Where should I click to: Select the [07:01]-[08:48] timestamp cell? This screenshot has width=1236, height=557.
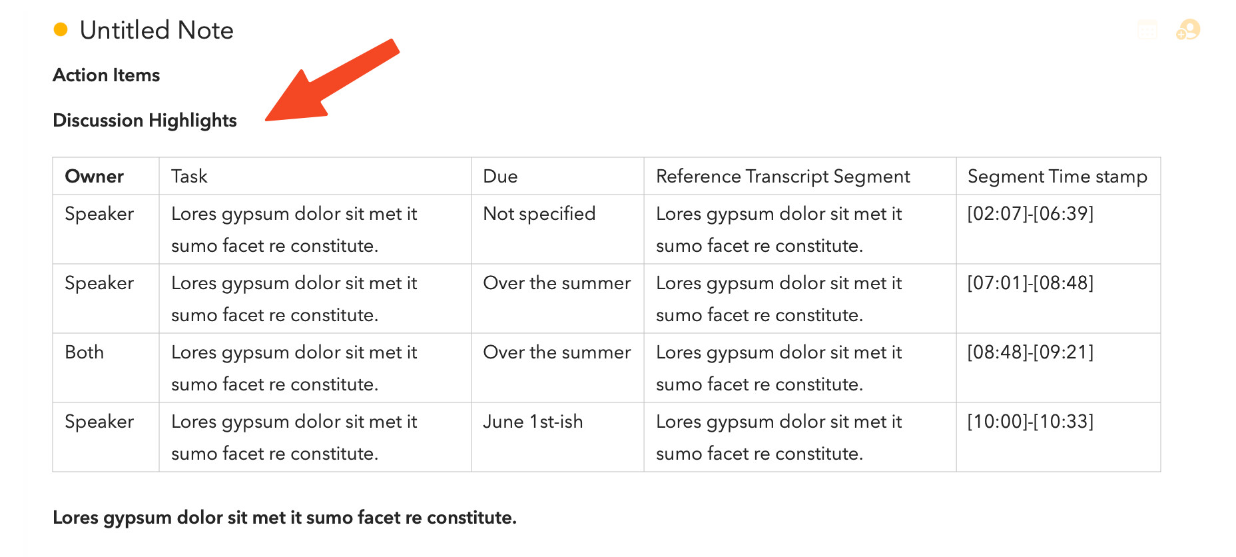pos(1030,283)
